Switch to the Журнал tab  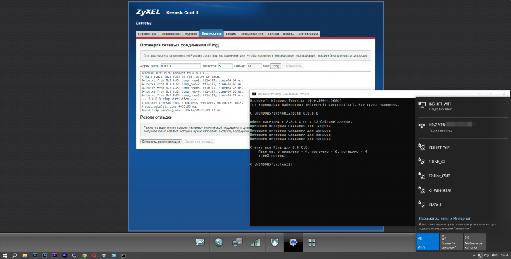[191, 34]
